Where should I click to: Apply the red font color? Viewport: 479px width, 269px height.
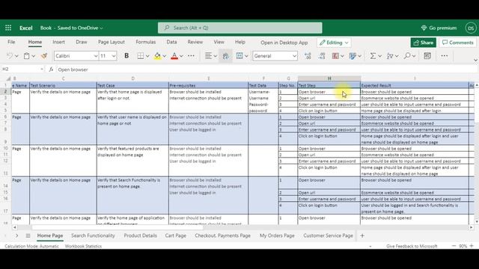pos(174,56)
